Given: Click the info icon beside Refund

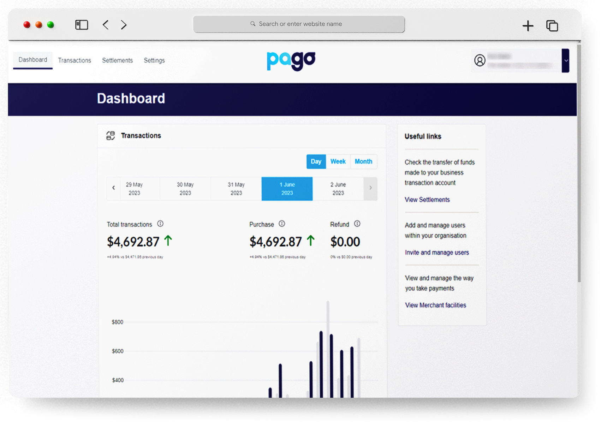Looking at the screenshot, I should (357, 224).
